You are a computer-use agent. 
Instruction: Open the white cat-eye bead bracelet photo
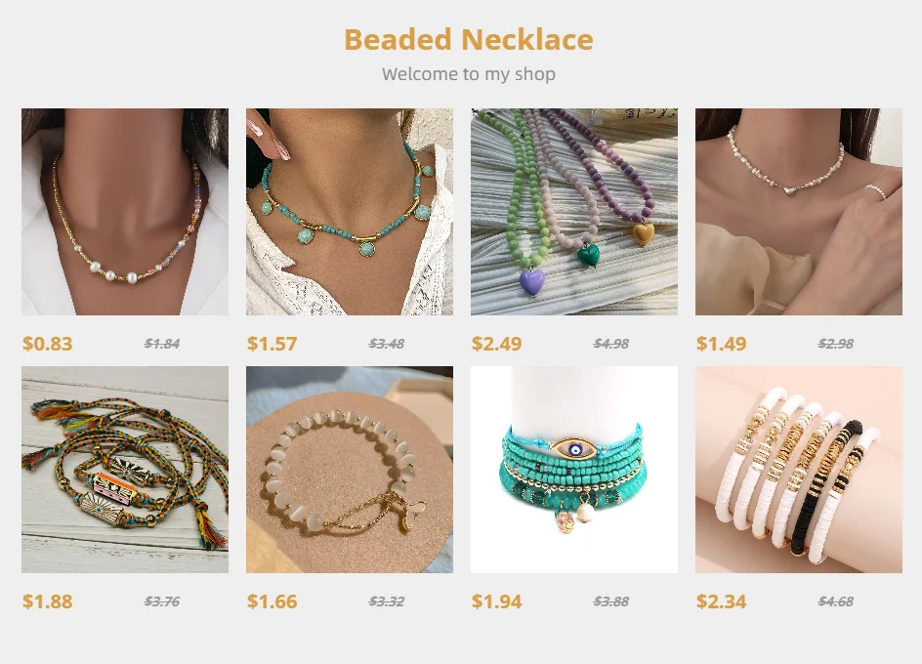(350, 470)
